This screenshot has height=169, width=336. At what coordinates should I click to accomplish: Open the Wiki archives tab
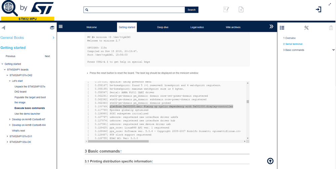tap(233, 27)
